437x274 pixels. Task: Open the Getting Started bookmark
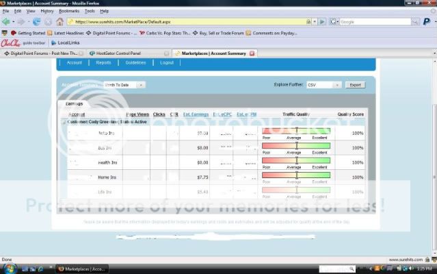(x=28, y=33)
